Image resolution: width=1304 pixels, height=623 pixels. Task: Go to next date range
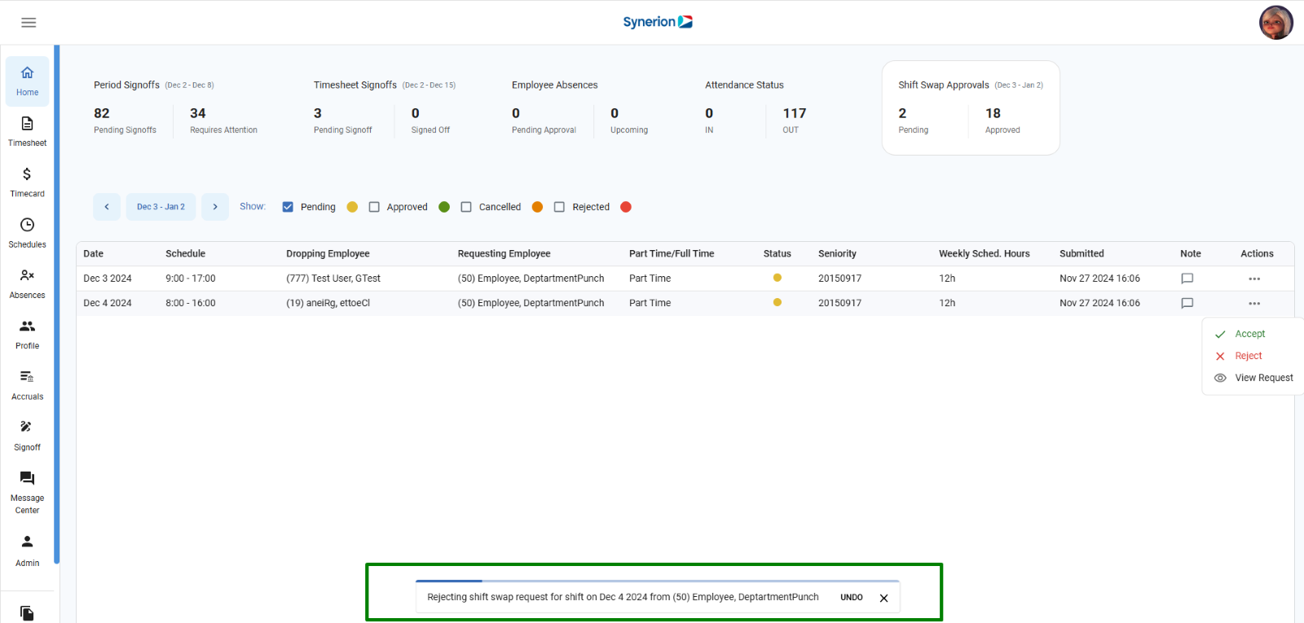[215, 207]
